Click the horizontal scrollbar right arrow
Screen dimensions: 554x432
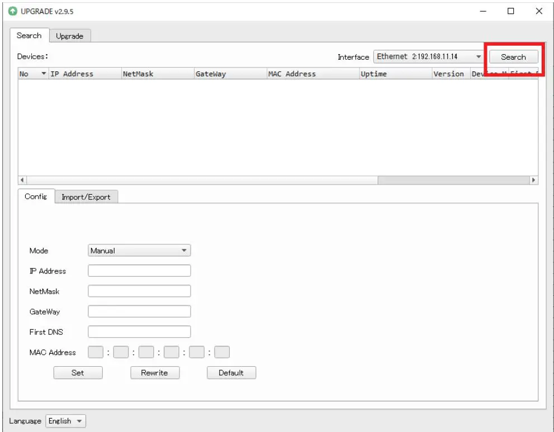point(533,180)
